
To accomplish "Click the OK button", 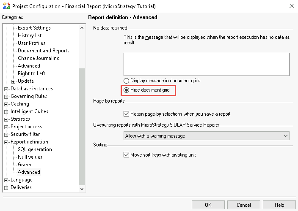I will tap(208, 205).
